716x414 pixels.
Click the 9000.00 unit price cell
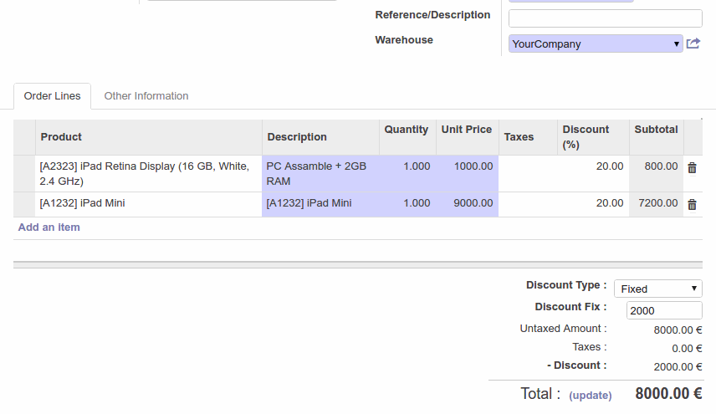click(x=467, y=204)
